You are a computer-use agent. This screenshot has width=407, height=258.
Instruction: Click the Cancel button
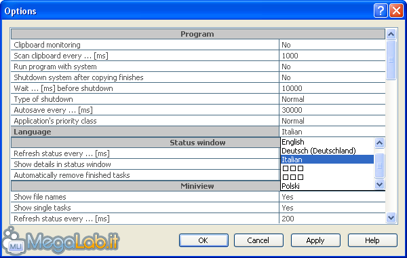[258, 240]
